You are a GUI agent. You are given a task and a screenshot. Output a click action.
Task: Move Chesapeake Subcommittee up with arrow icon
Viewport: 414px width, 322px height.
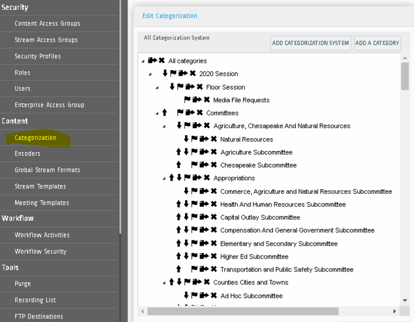pos(179,165)
